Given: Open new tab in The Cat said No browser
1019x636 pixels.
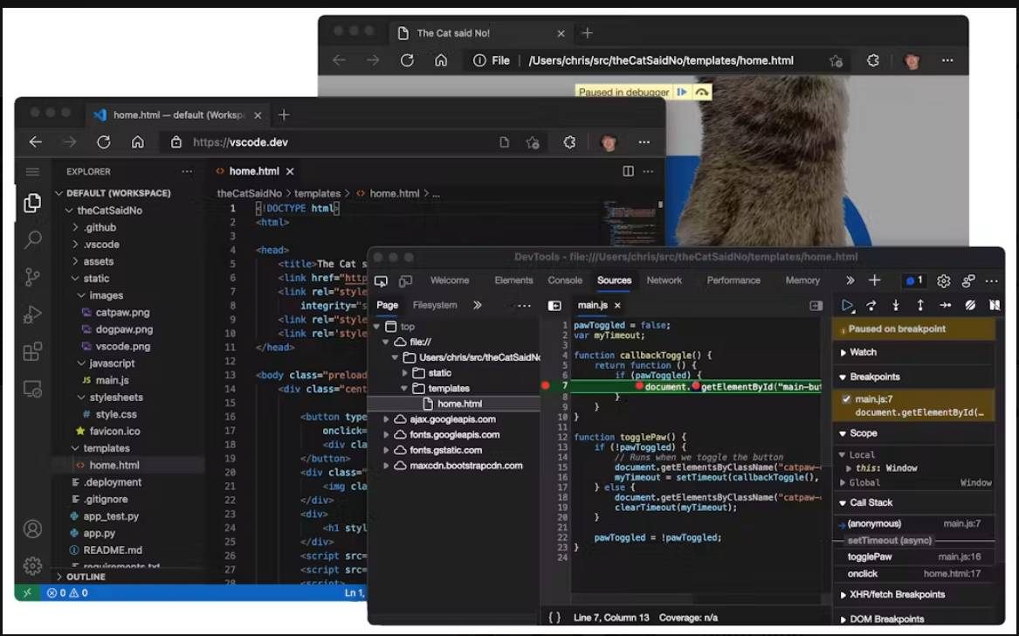Looking at the screenshot, I should pos(587,32).
